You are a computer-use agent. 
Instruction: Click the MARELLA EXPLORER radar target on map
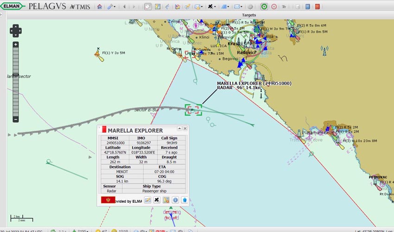194,110
